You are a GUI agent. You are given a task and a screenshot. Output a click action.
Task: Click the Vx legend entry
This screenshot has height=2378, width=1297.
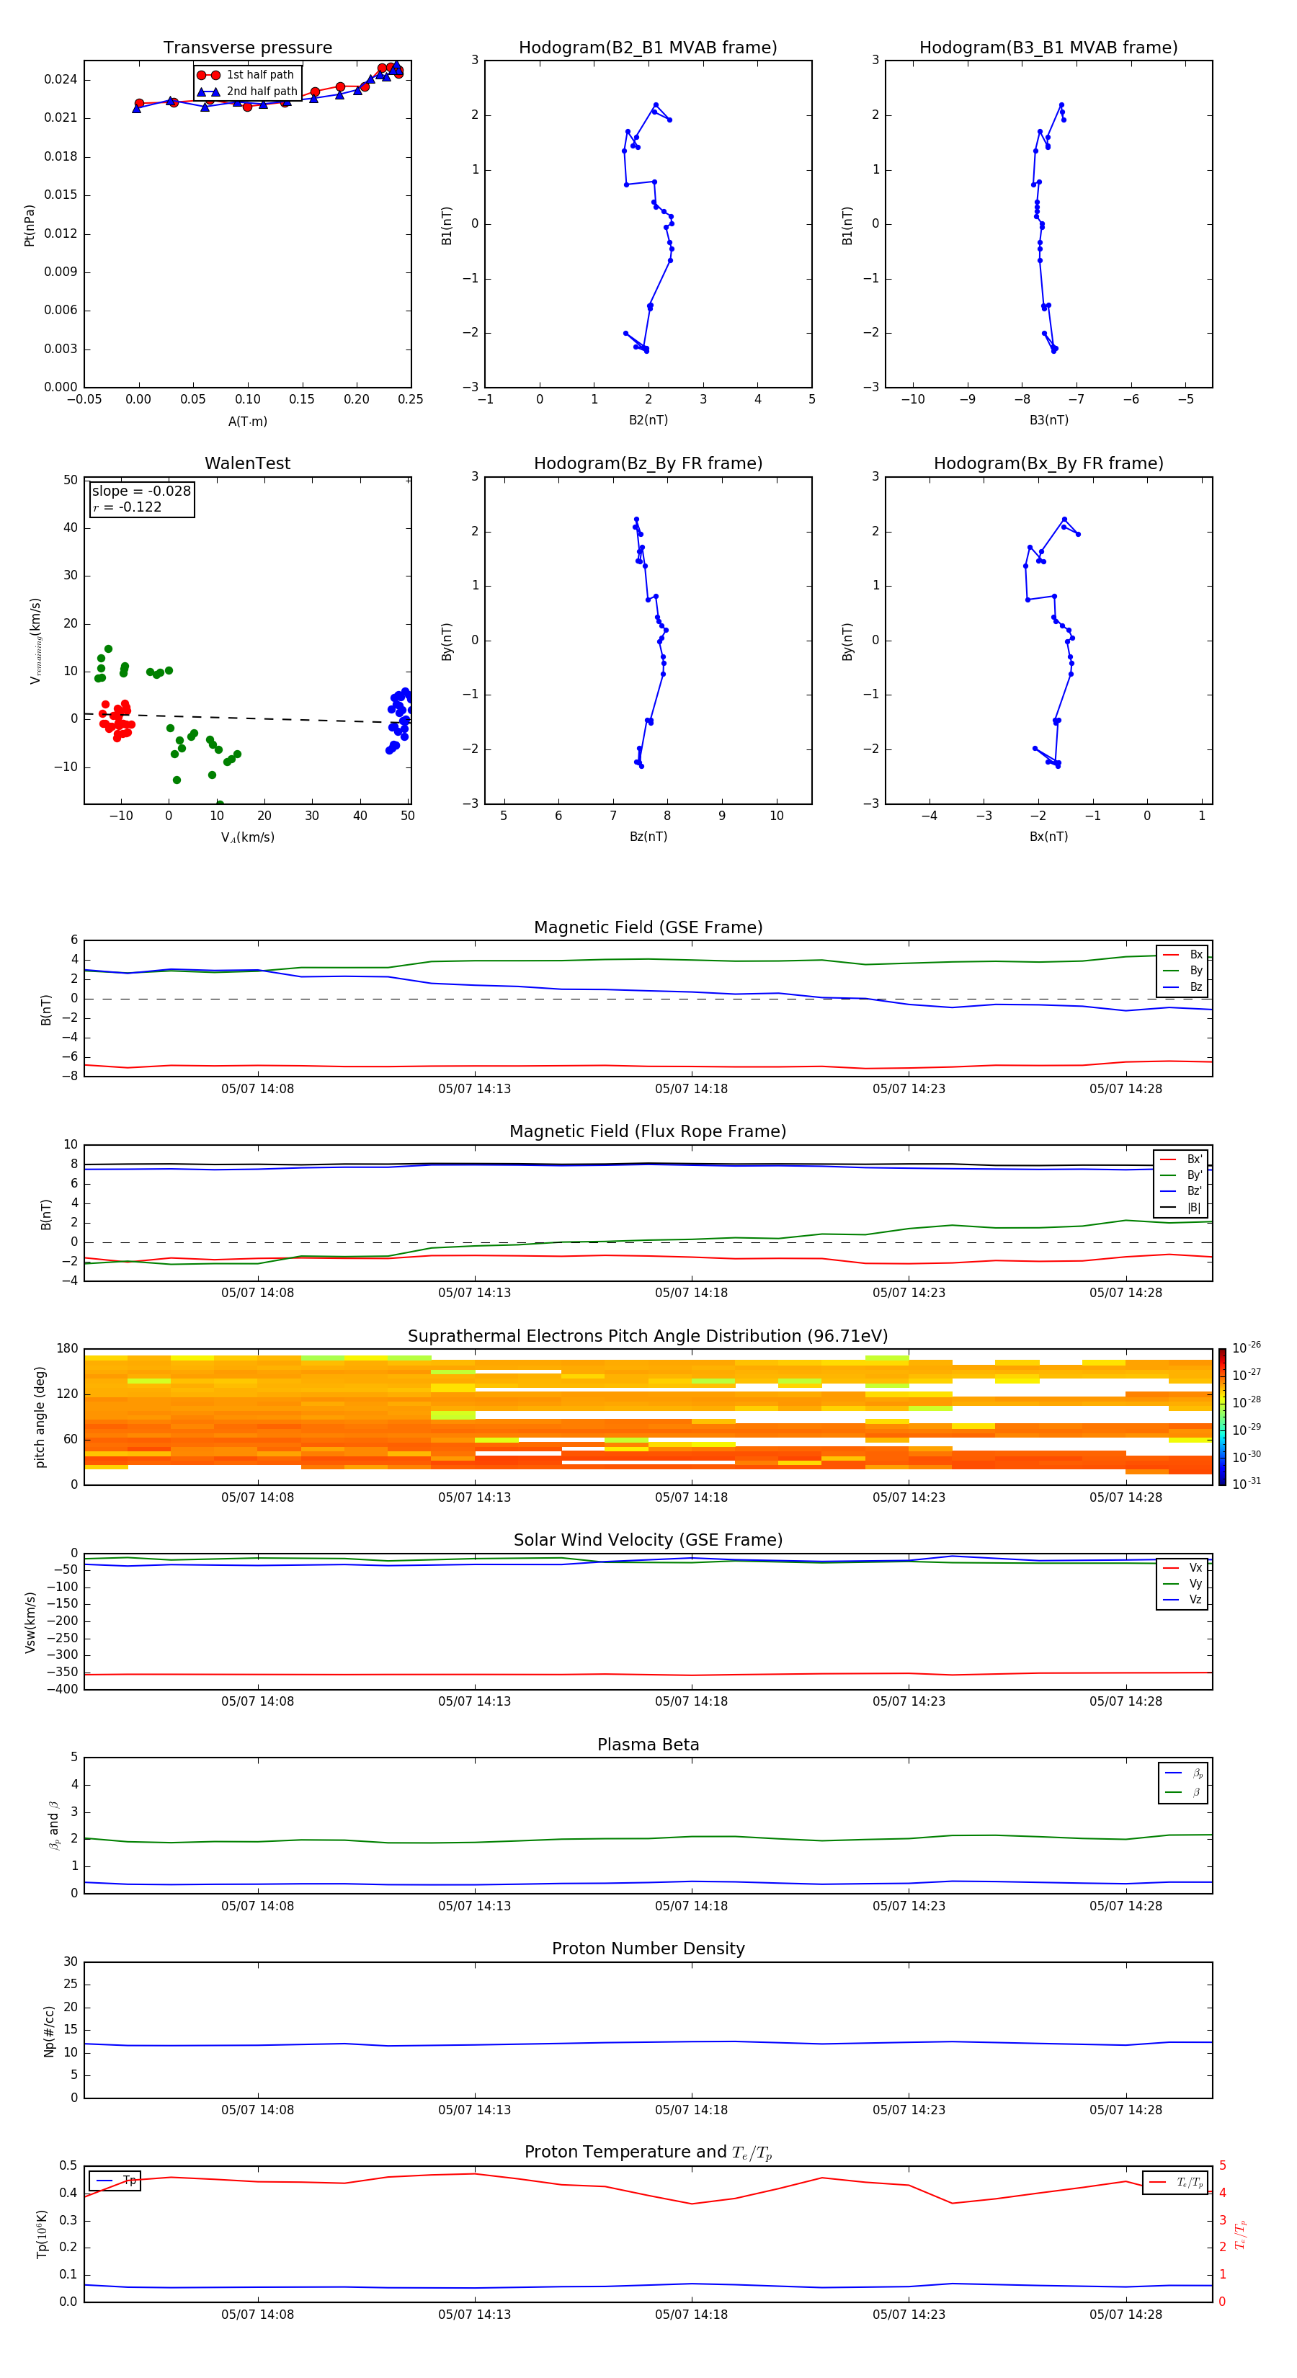pyautogui.click(x=1182, y=1567)
